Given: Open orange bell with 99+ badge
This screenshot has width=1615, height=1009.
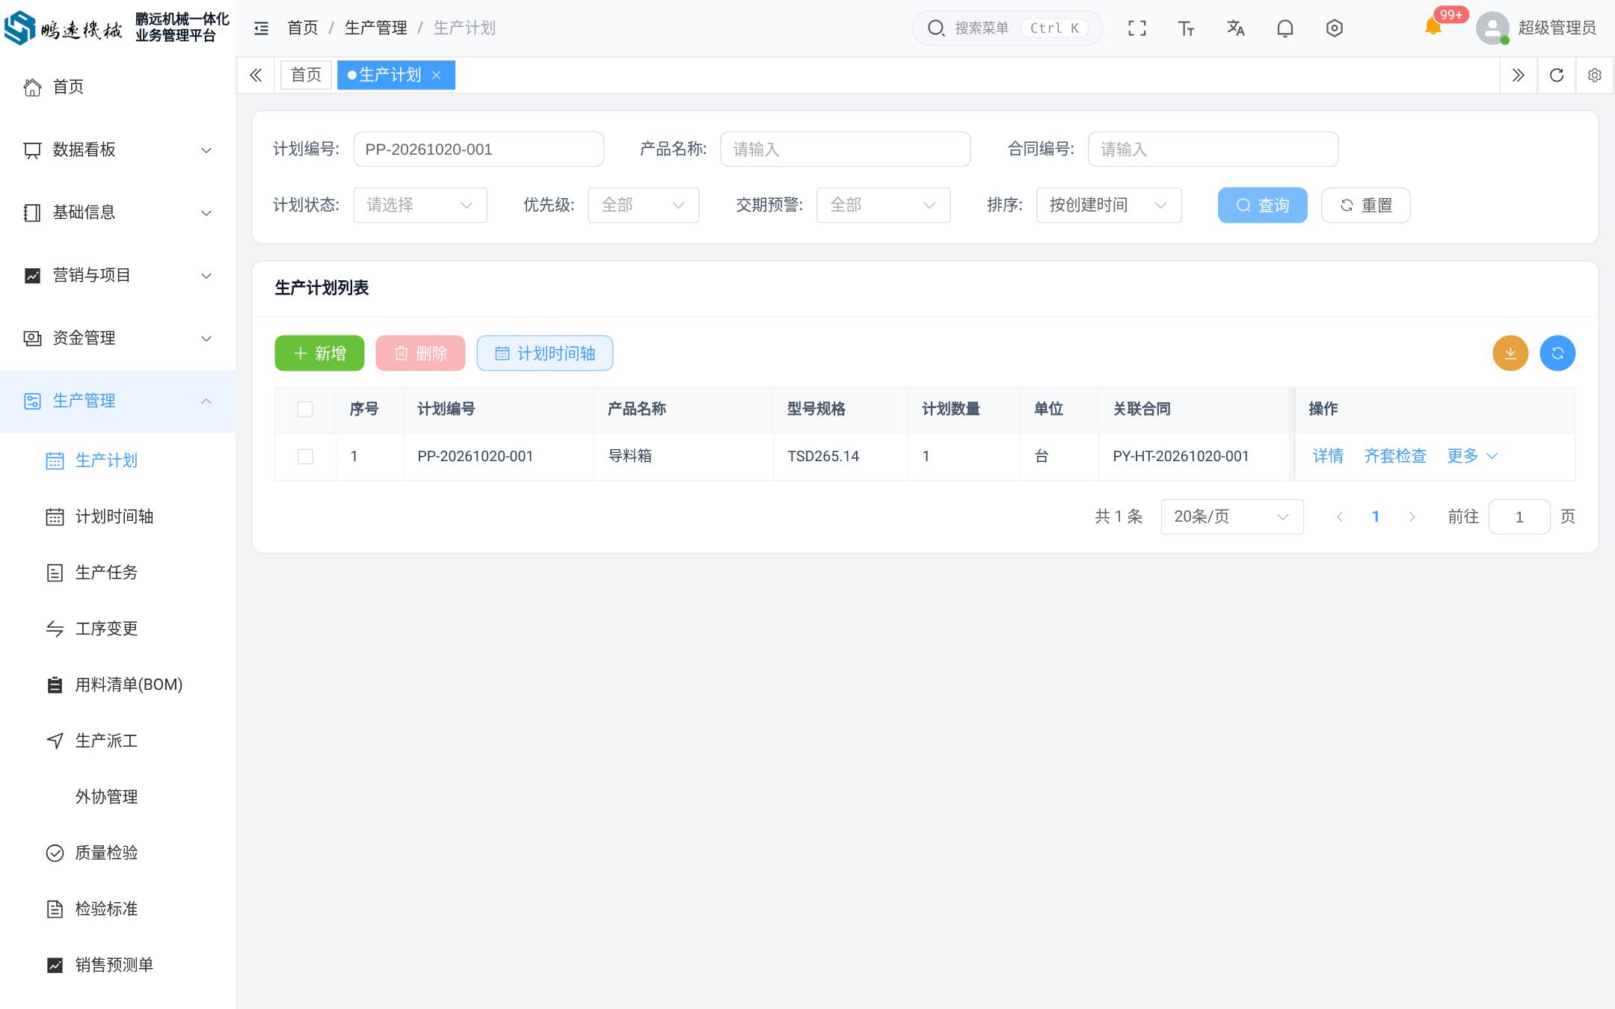Looking at the screenshot, I should point(1433,27).
